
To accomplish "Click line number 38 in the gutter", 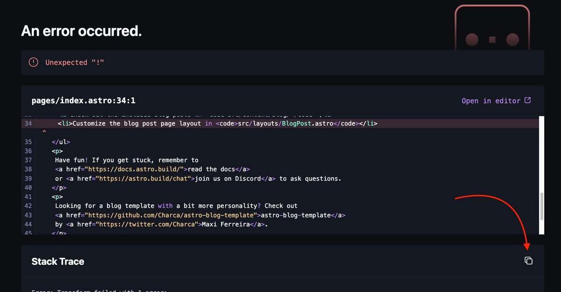I will (x=28, y=169).
